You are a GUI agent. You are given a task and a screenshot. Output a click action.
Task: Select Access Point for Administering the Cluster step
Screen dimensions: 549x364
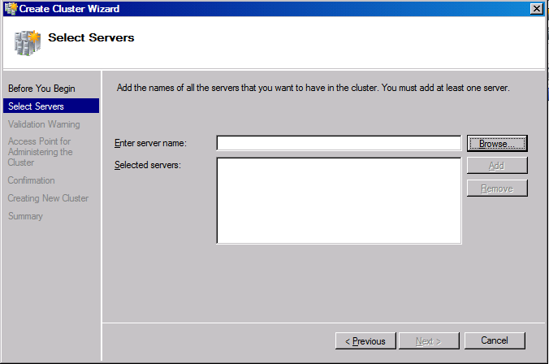click(41, 152)
